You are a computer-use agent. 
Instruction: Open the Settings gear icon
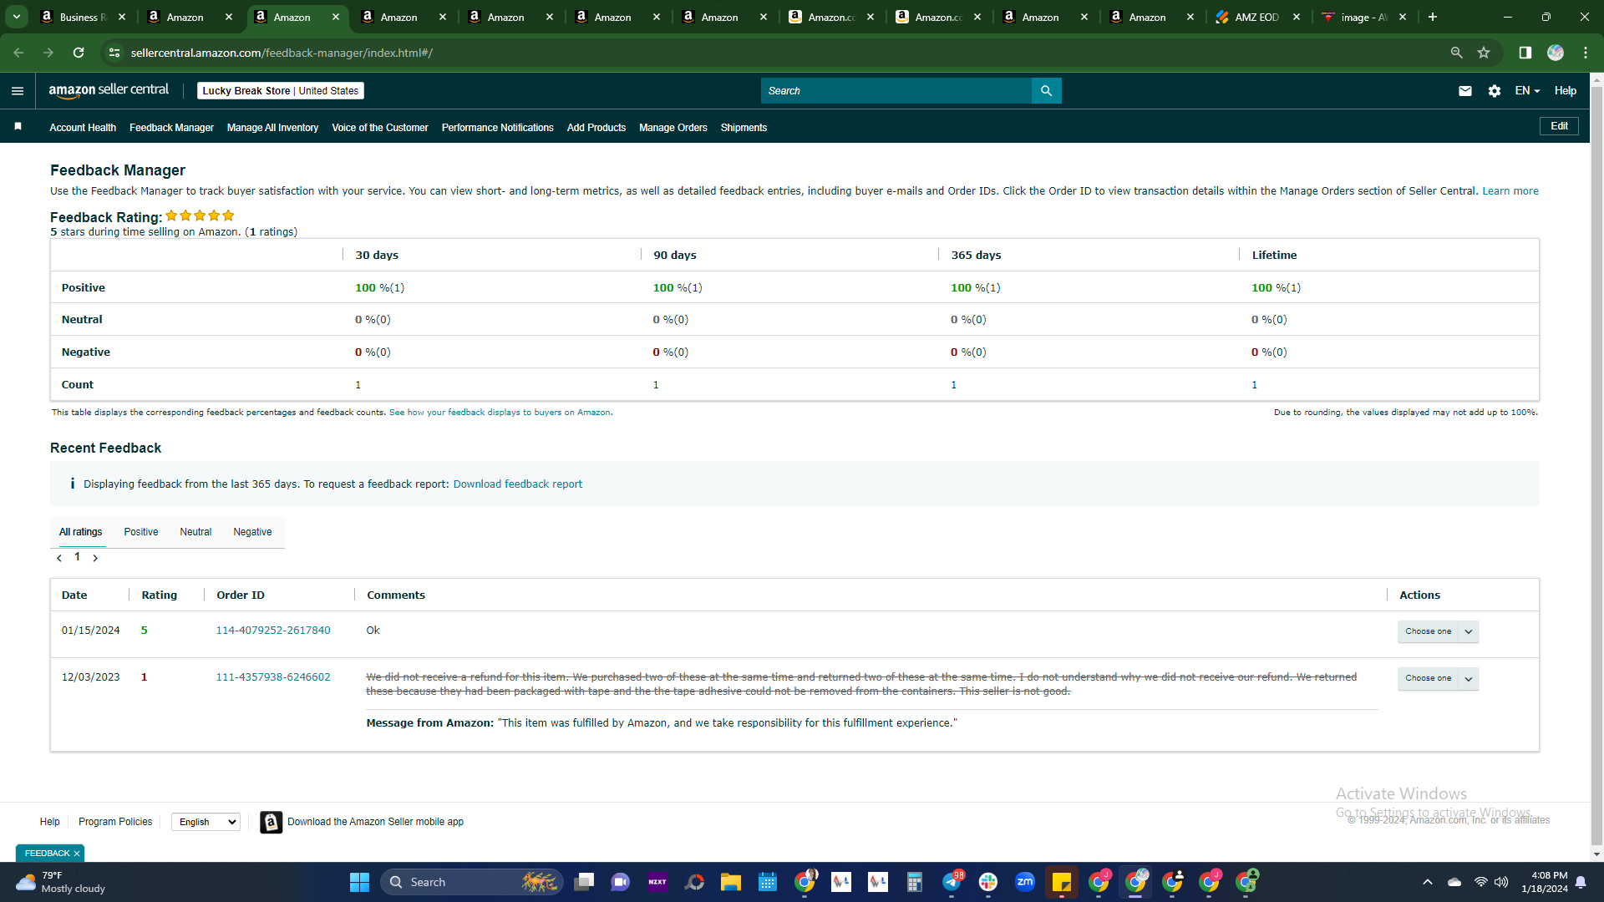(1495, 91)
